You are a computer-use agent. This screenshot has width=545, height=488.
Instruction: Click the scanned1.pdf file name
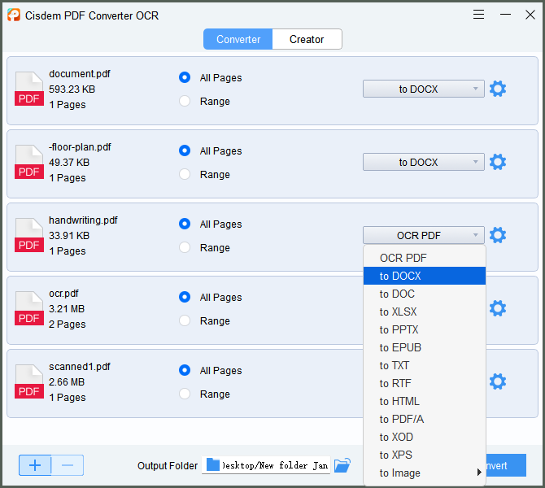coord(80,367)
